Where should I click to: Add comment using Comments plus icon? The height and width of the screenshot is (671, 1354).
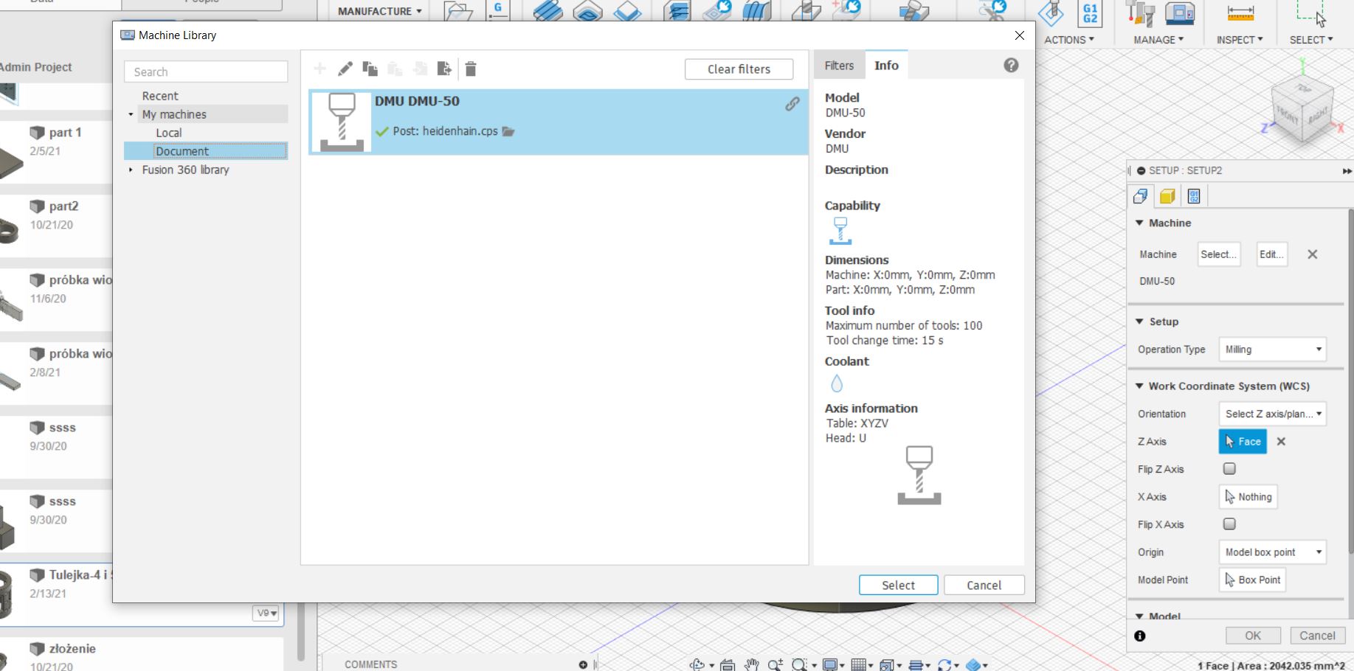tap(583, 665)
